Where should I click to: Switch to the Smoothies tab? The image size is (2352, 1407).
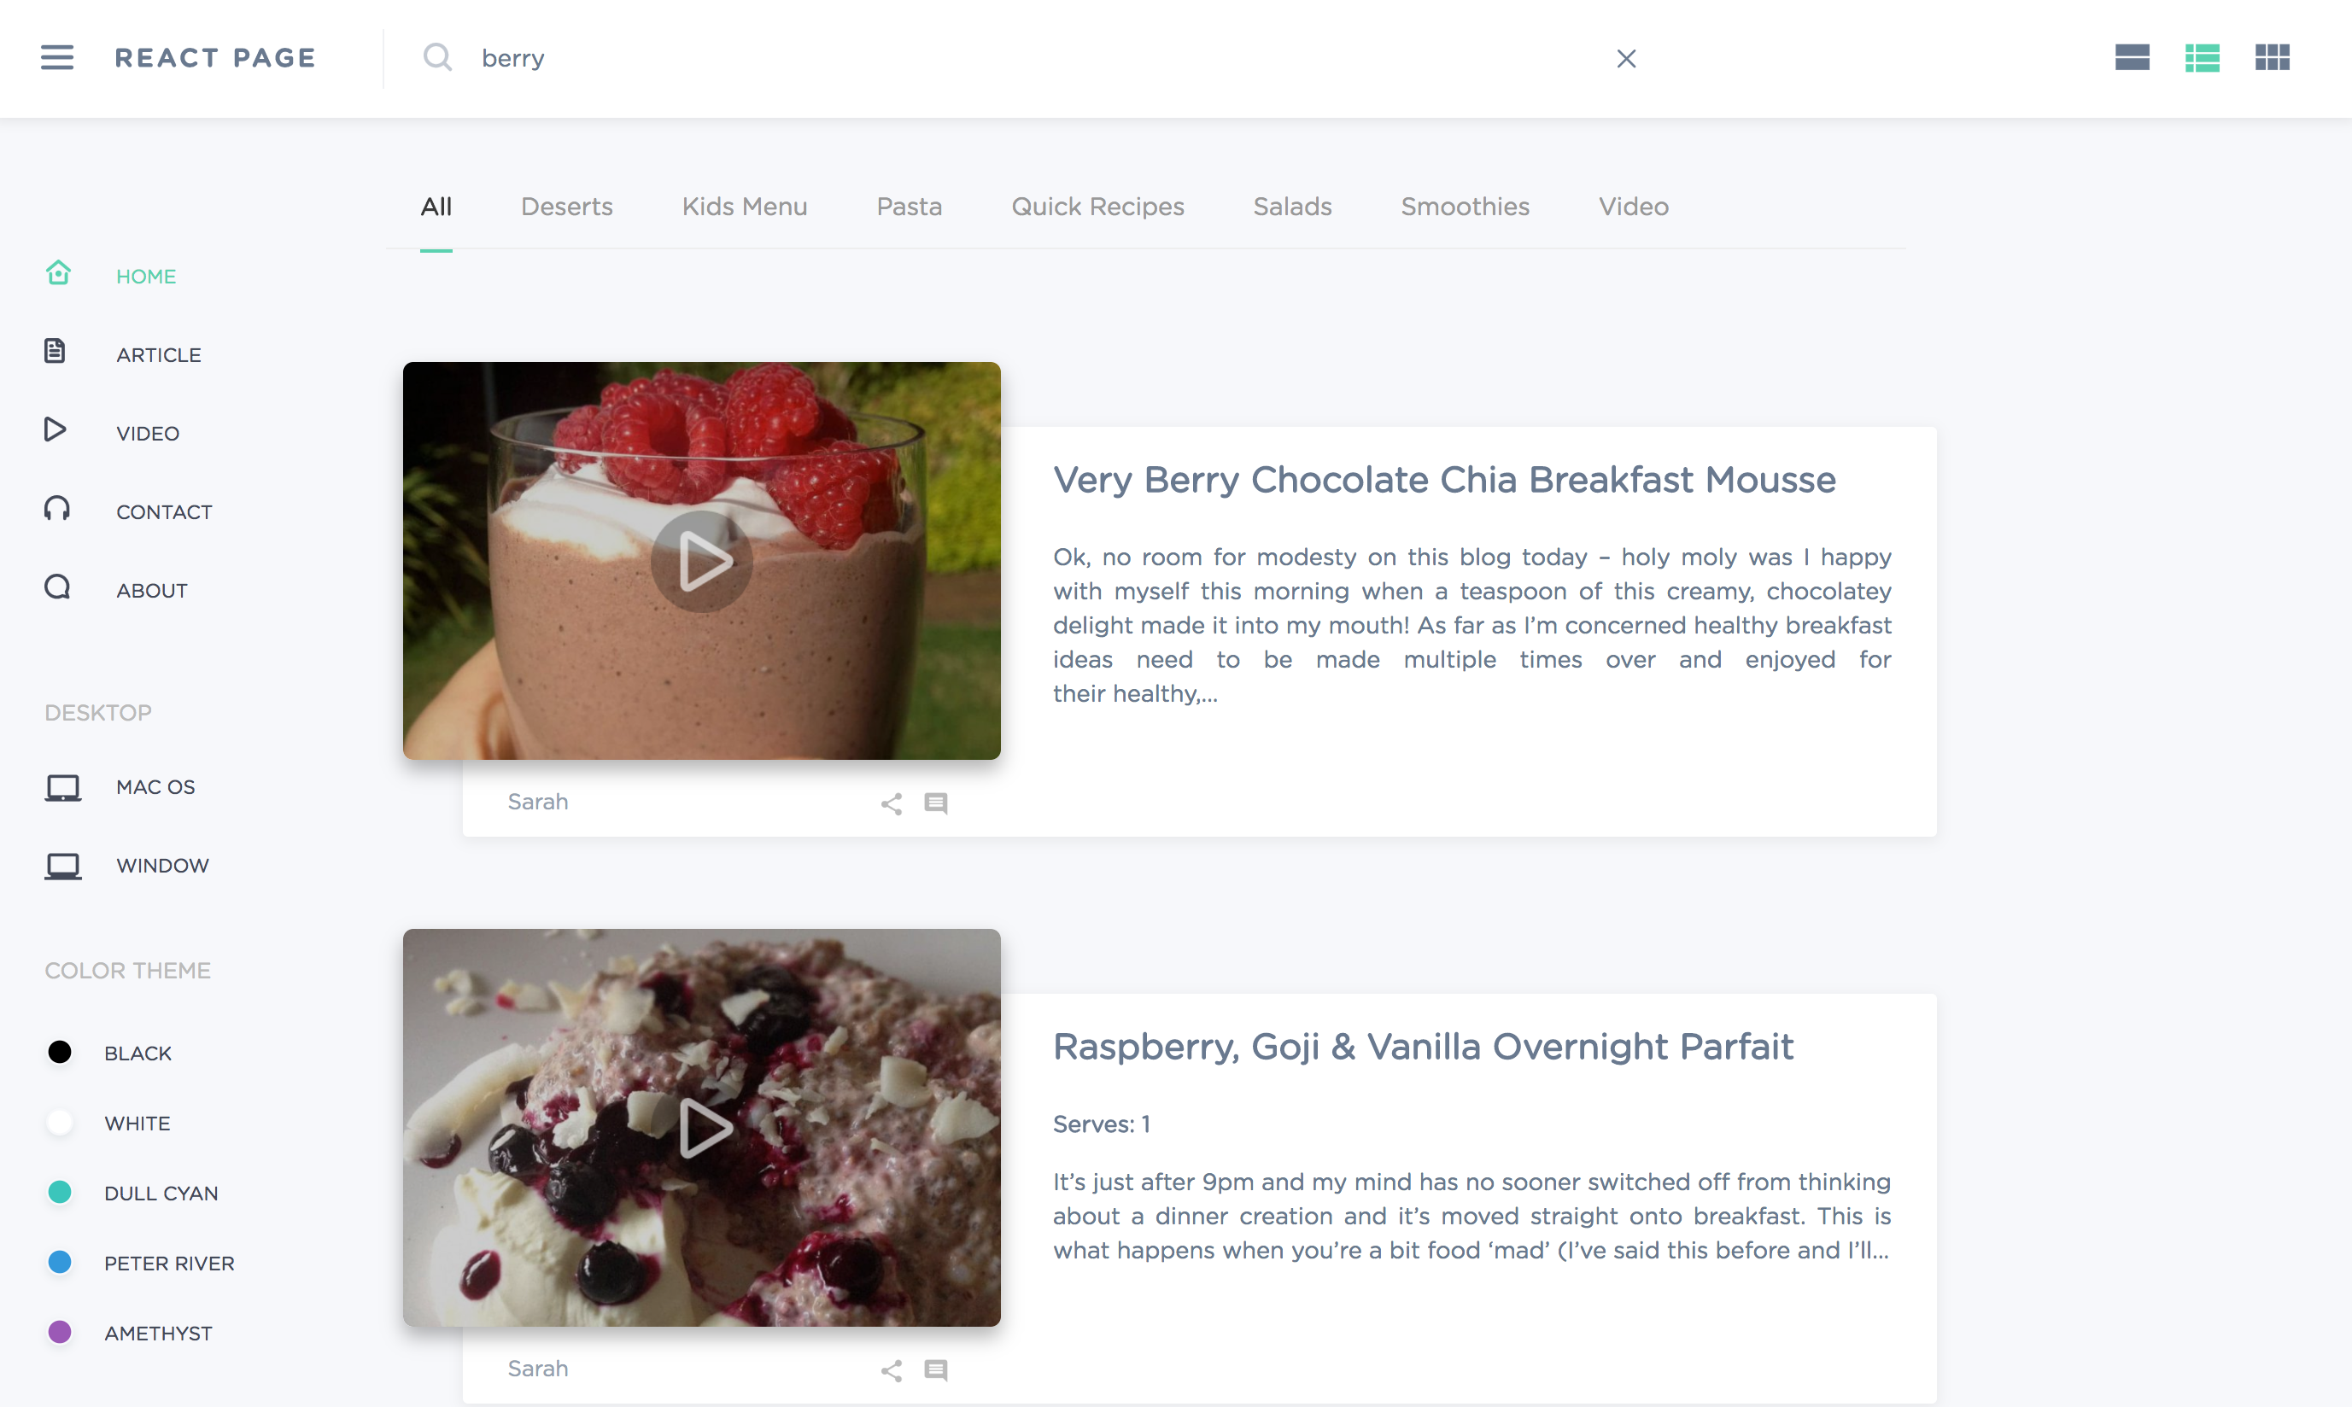pos(1465,207)
